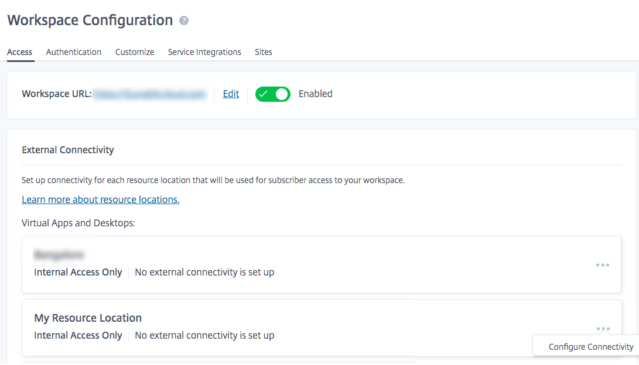Open the Customize tab
The width and height of the screenshot is (639, 365).
tap(135, 52)
